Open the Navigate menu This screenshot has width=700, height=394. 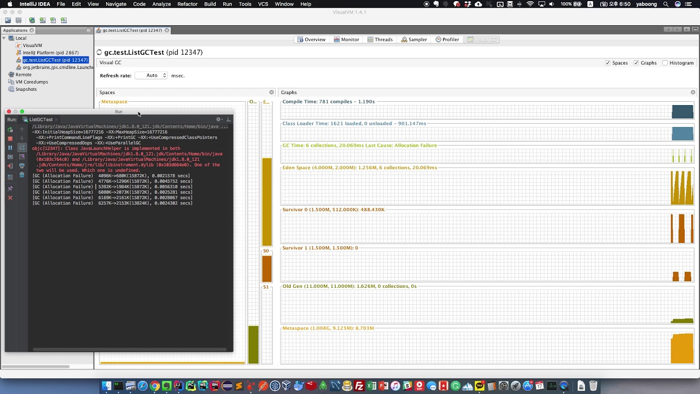(116, 4)
